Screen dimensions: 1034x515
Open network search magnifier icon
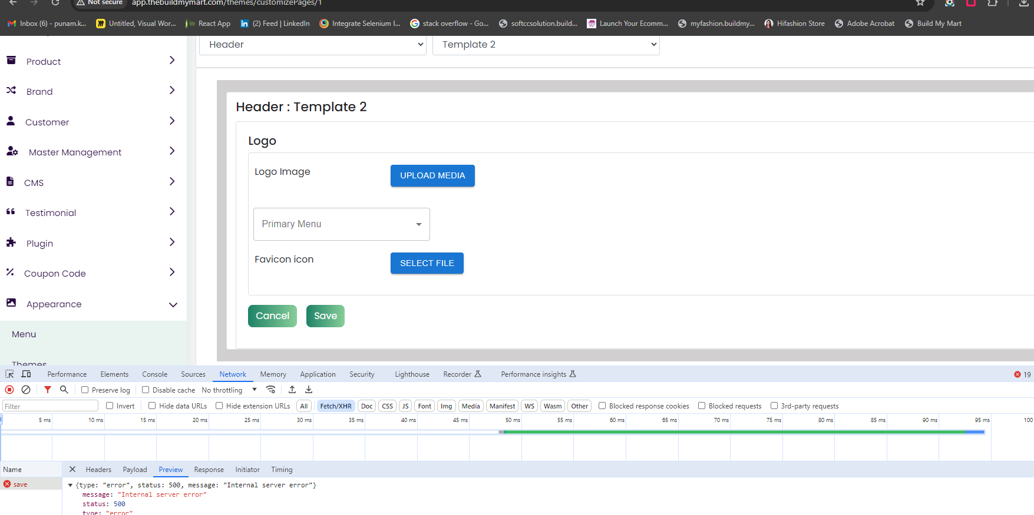[64, 390]
